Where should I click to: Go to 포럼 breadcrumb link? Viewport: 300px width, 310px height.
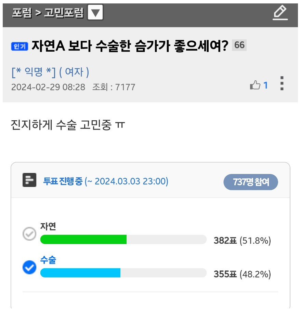click(22, 13)
